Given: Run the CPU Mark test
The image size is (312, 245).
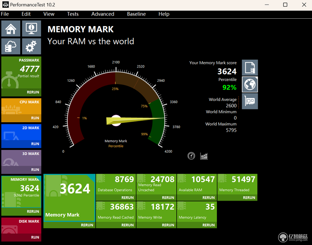Looking at the screenshot, I should click(21, 118).
